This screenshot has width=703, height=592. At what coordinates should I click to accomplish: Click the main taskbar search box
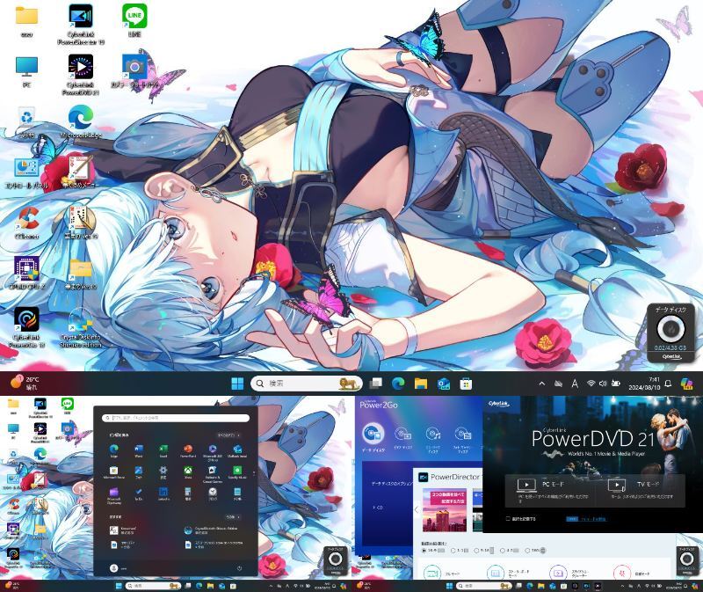[307, 384]
